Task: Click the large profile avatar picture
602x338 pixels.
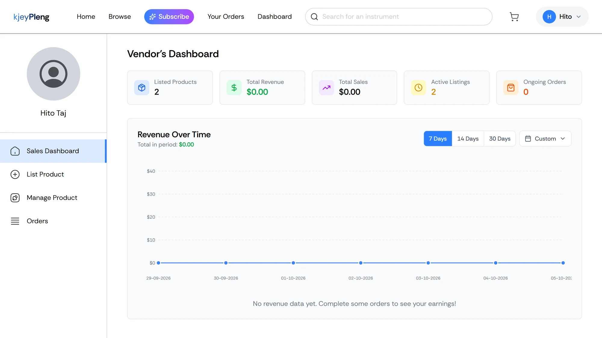Action: coord(54,74)
